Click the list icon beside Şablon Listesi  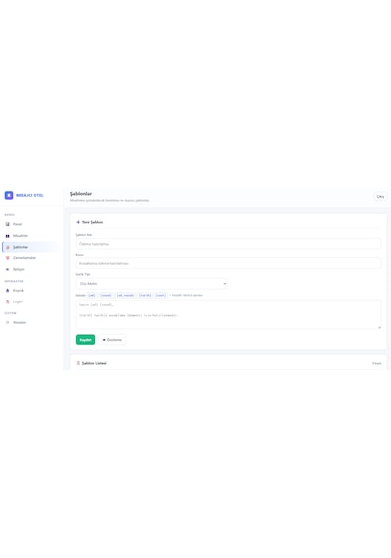(78, 363)
